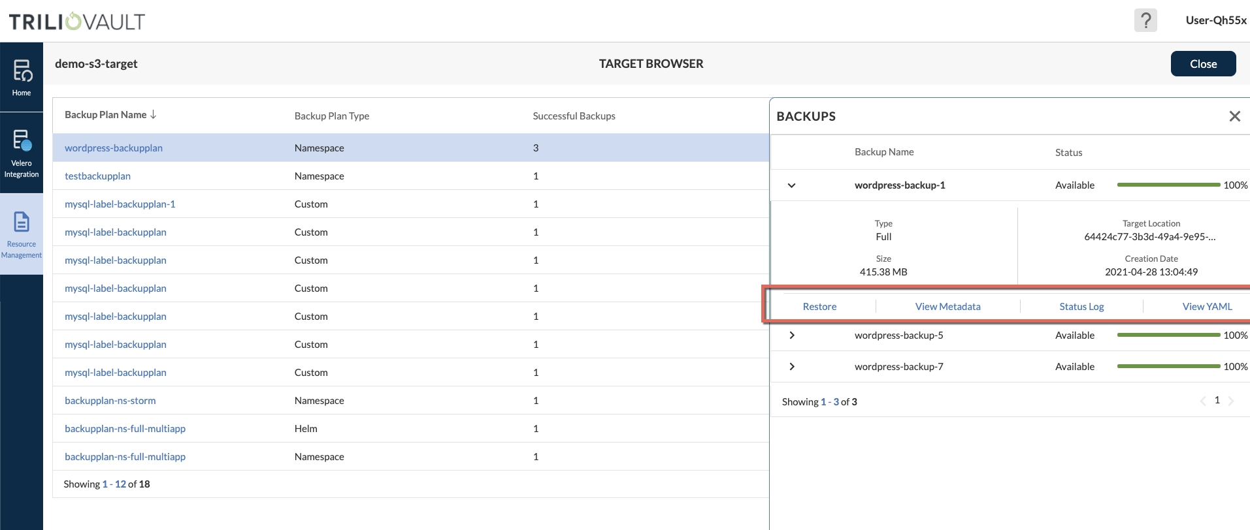Click the TrilioVault logo
This screenshot has height=530, width=1250.
(77, 22)
